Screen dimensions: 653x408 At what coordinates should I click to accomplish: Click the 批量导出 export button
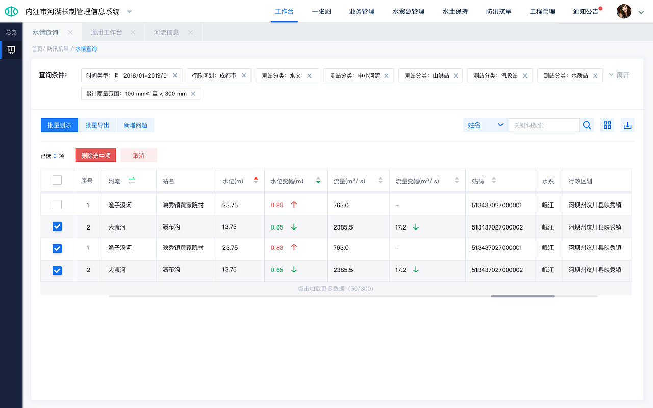coord(97,125)
